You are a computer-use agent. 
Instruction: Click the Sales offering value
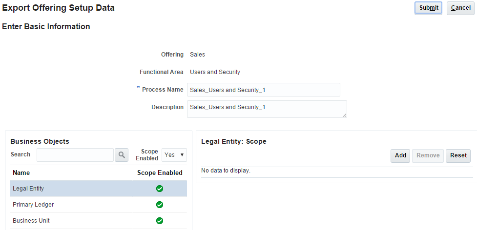[x=197, y=55]
